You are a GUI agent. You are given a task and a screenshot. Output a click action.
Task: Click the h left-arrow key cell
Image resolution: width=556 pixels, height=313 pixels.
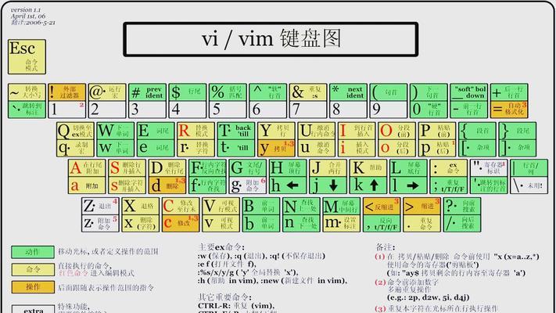pyautogui.click(x=288, y=185)
